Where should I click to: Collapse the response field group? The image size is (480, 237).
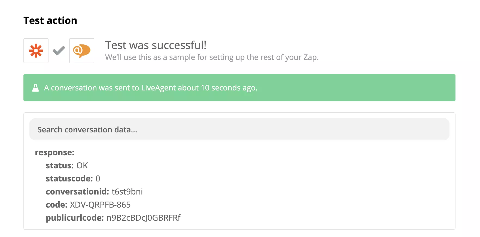pos(54,152)
